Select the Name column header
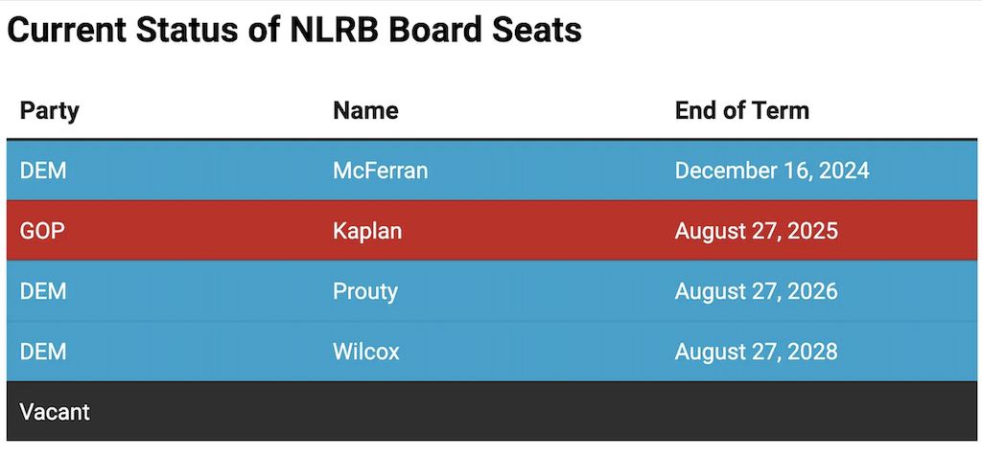The image size is (982, 457). 365,110
